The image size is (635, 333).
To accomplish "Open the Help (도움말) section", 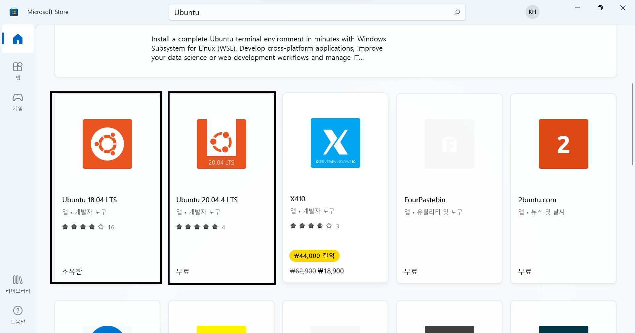I will pyautogui.click(x=18, y=315).
